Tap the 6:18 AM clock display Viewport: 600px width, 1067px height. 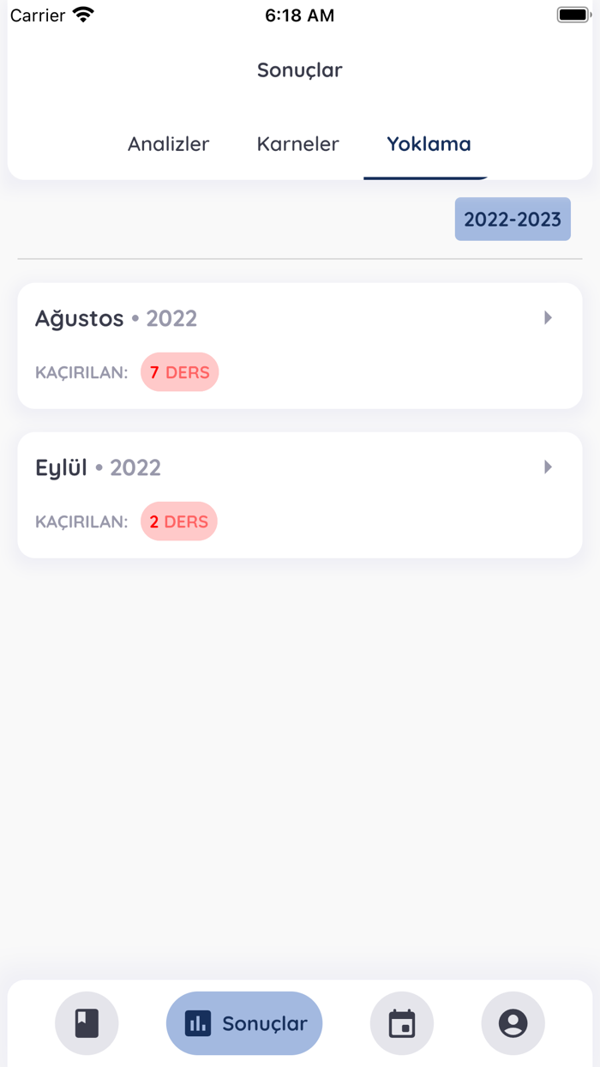(x=299, y=15)
